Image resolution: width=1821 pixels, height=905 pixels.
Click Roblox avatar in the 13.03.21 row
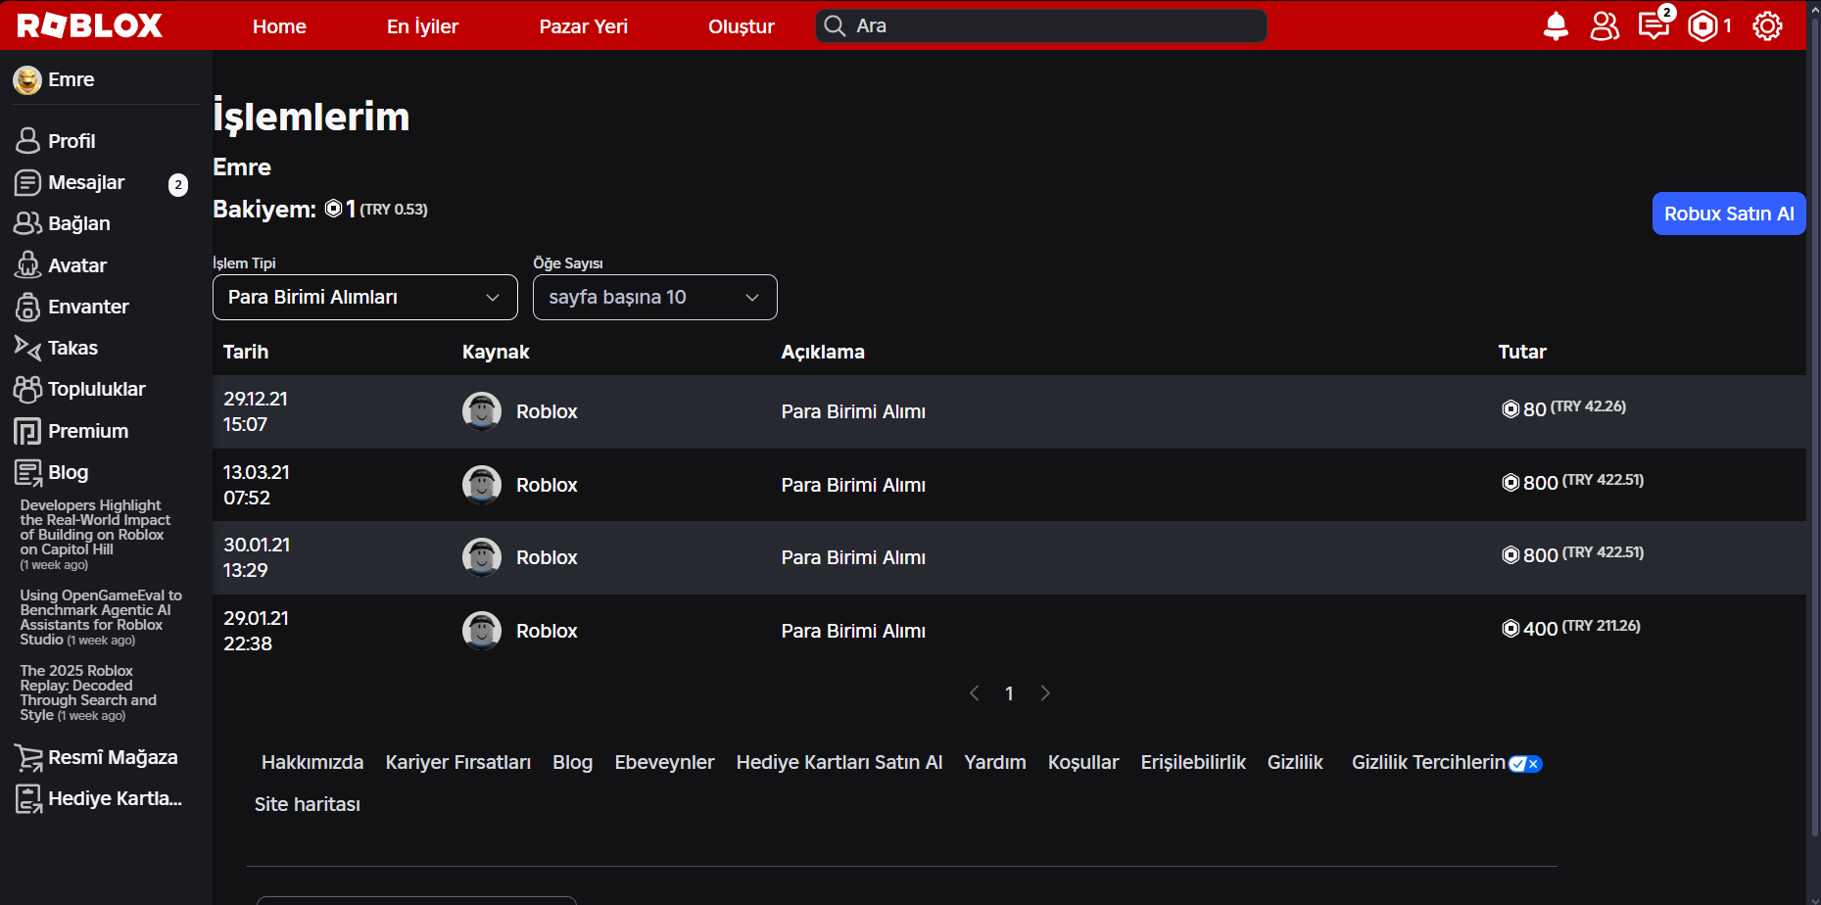coord(482,485)
